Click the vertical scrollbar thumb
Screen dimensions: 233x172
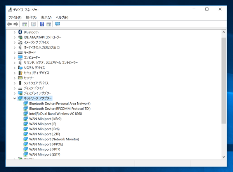(224, 81)
